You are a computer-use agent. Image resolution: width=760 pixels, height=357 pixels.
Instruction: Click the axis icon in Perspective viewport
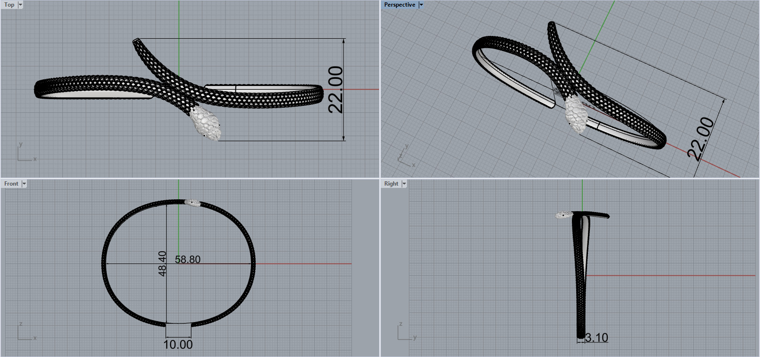(406, 156)
